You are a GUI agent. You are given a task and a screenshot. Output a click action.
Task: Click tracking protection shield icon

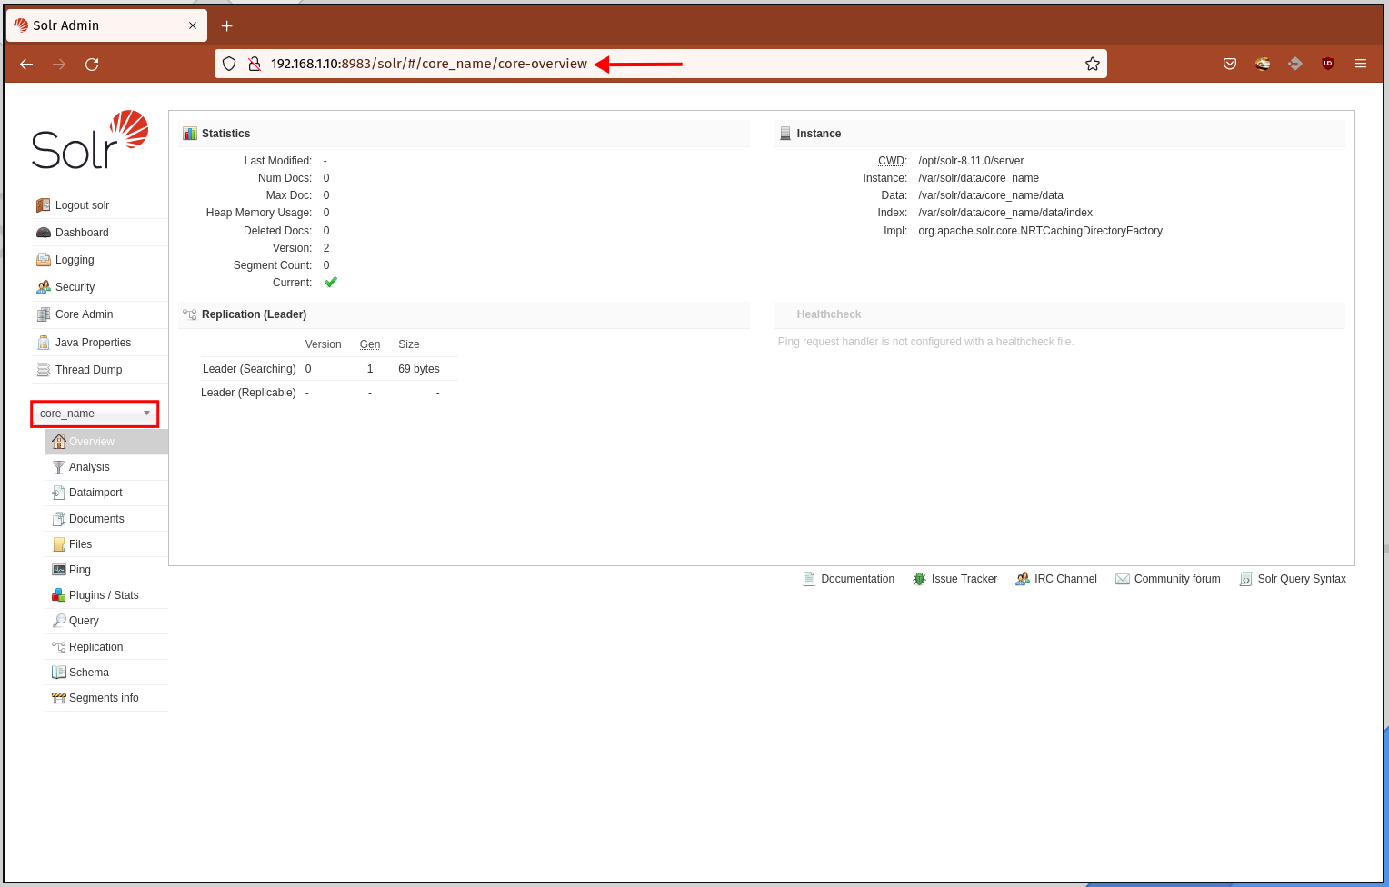pyautogui.click(x=229, y=64)
